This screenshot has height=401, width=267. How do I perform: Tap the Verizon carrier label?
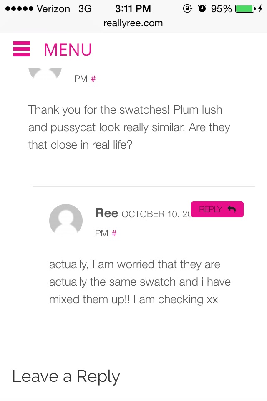pos(53,9)
